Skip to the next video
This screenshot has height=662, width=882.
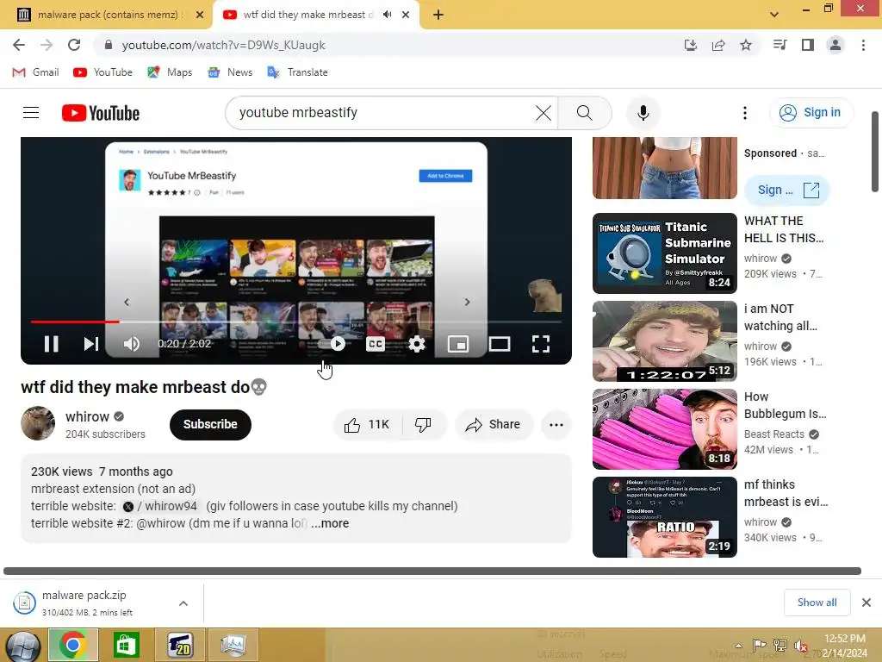pos(90,343)
